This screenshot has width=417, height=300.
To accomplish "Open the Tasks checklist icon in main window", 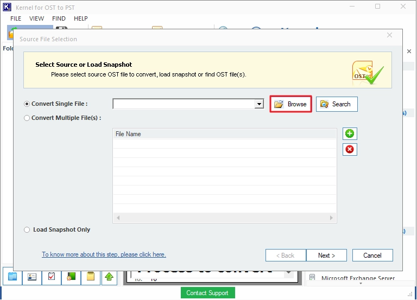I will 52,277.
